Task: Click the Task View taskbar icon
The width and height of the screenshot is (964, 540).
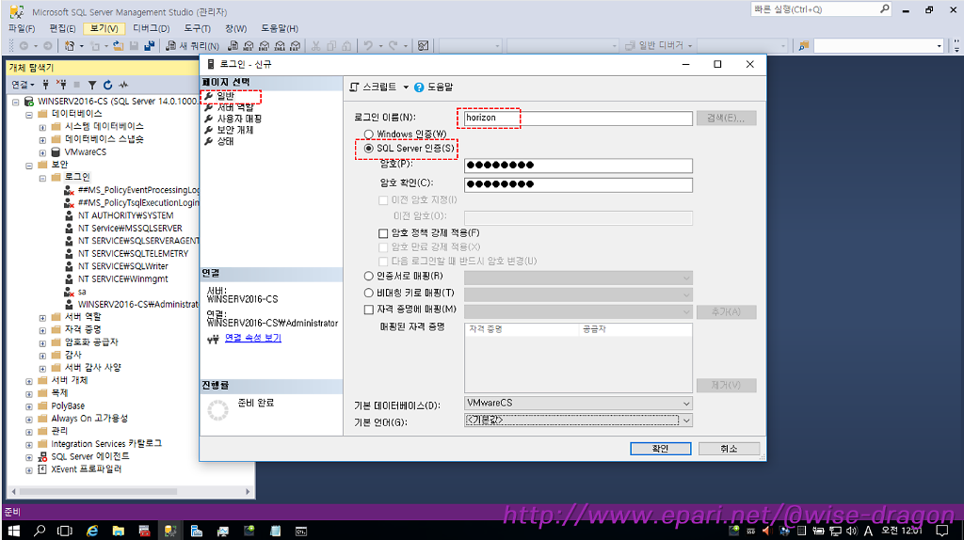Action: point(65,531)
